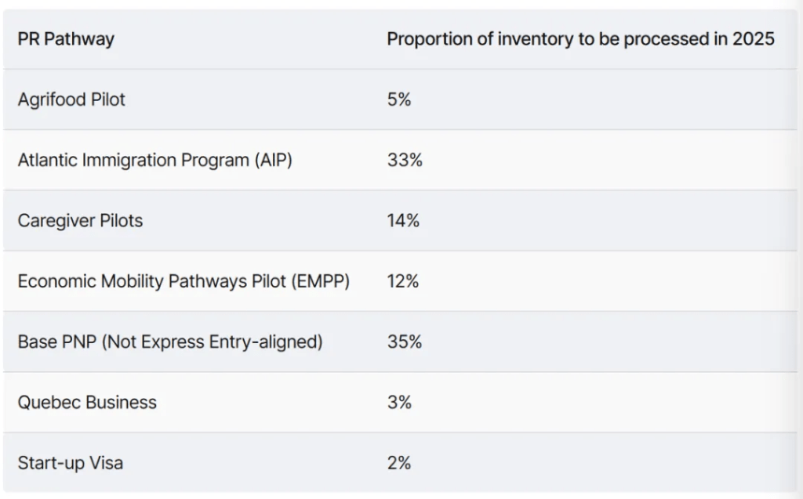Select the 3% value for Quebec Business
Image resolution: width=803 pixels, height=499 pixels.
[x=399, y=403]
